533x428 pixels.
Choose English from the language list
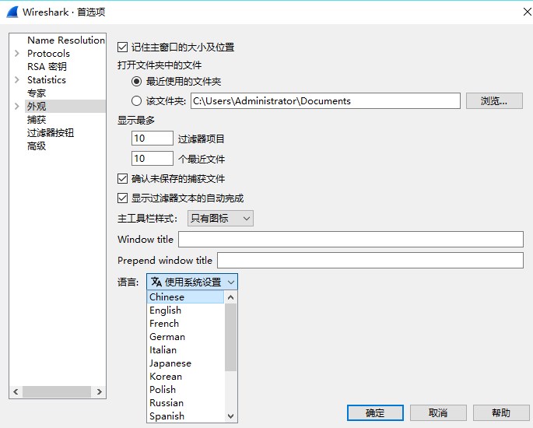pyautogui.click(x=186, y=310)
